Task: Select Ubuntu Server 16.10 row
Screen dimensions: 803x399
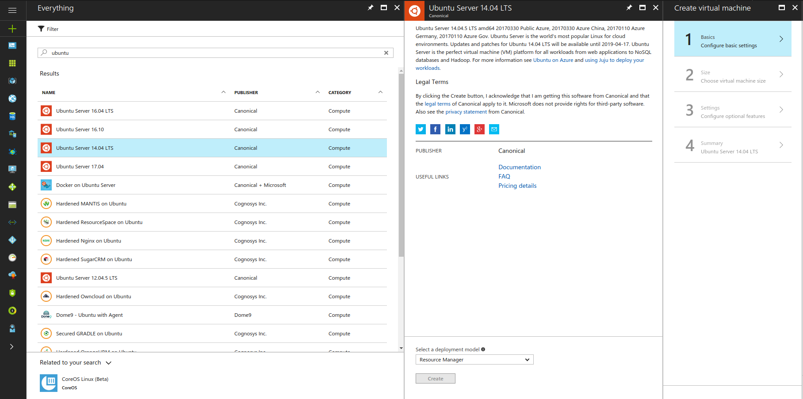Action: (x=212, y=129)
